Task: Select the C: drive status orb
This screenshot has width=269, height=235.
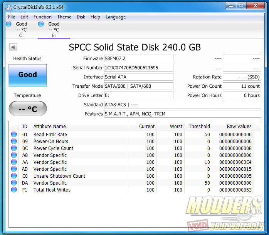Action: tap(8, 24)
